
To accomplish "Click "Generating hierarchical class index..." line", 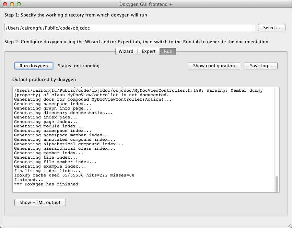I will [x=65, y=148].
